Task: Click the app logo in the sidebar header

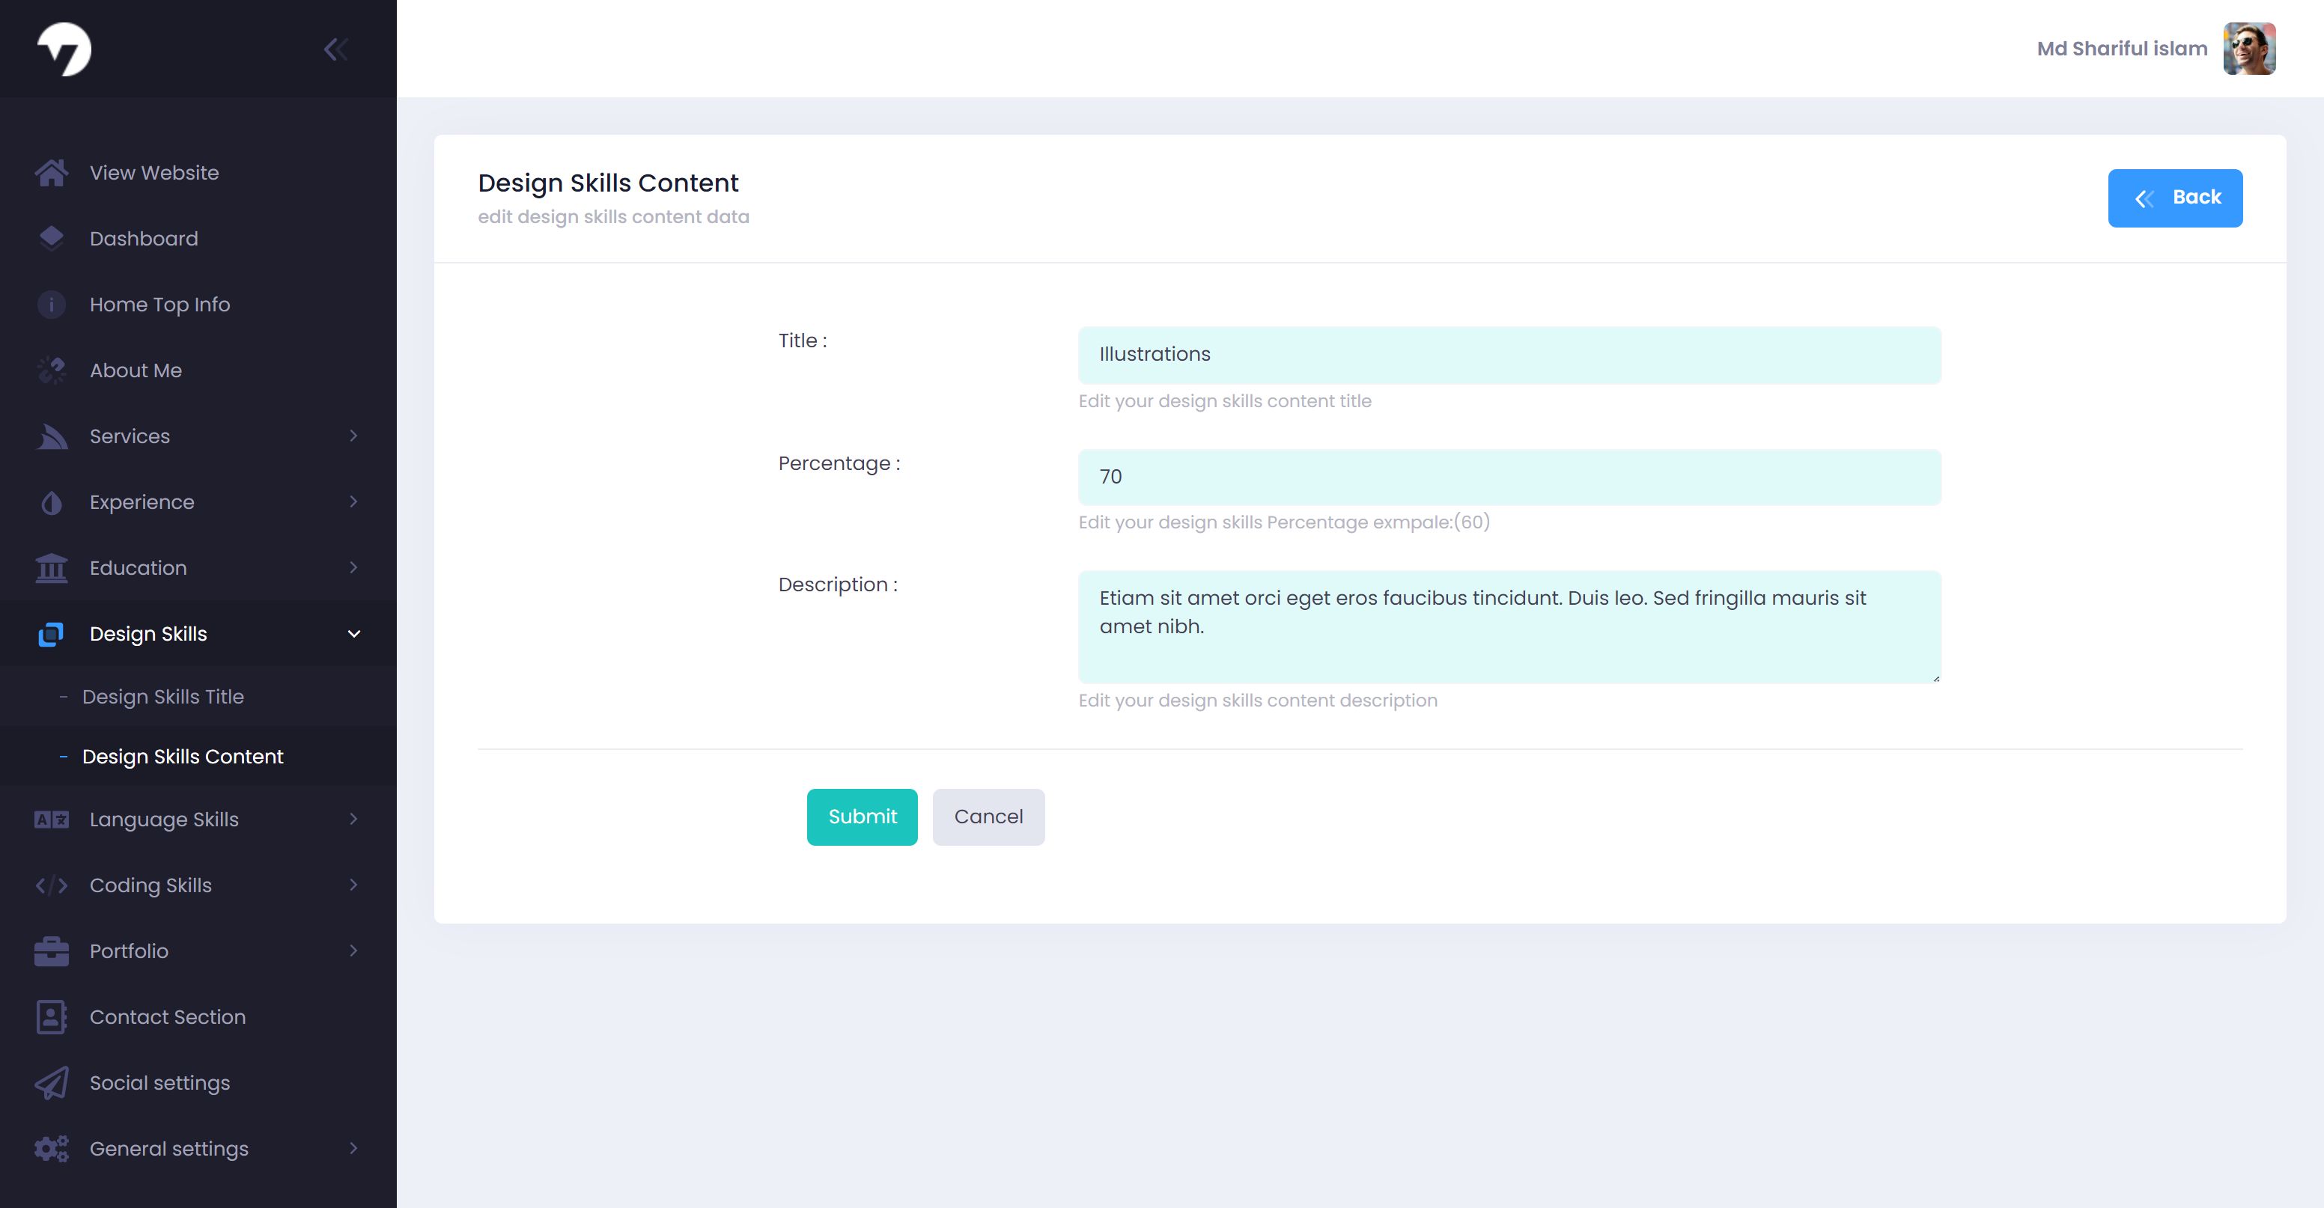Action: [x=64, y=49]
